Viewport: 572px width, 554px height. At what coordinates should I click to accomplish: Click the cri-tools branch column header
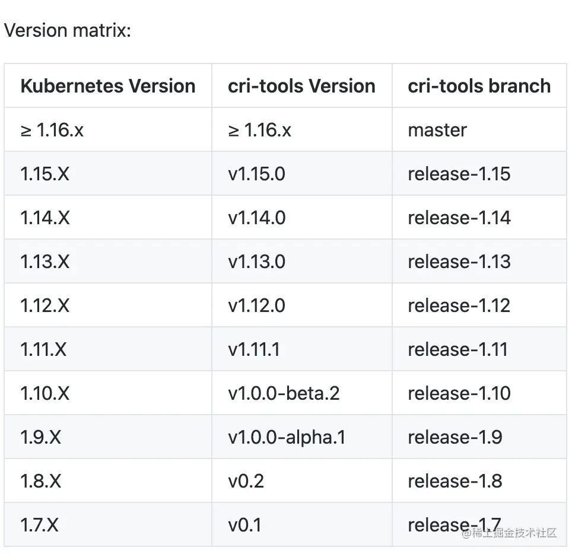pos(479,86)
